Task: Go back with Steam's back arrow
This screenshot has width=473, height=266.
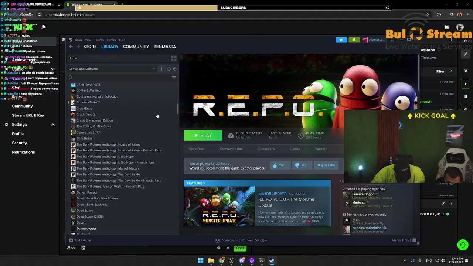Action: [x=71, y=47]
